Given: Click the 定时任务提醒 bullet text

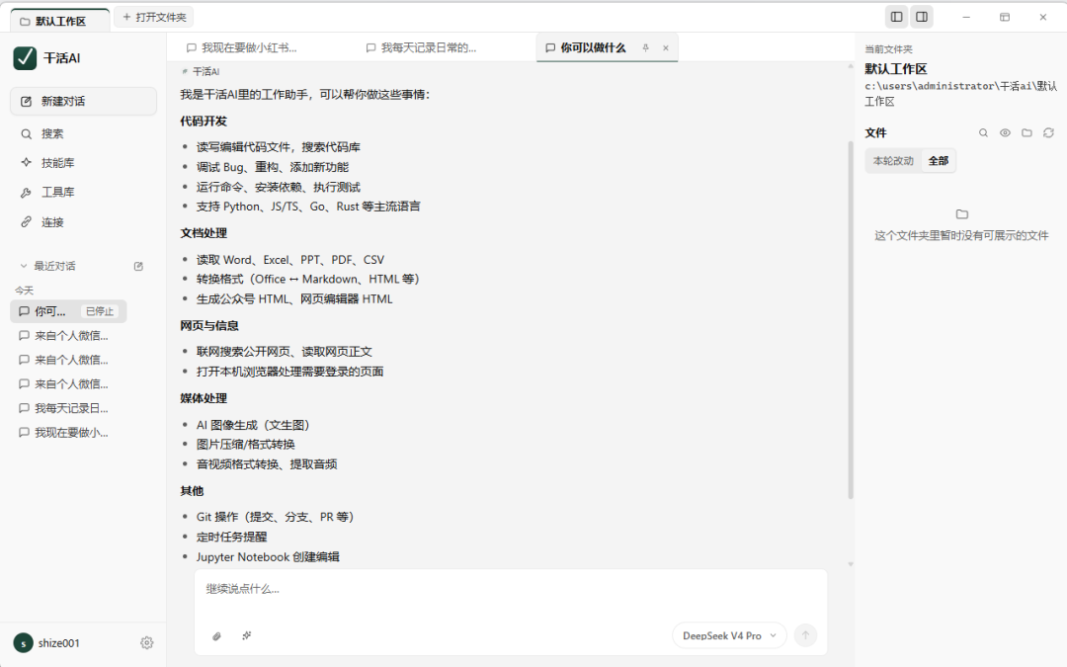Looking at the screenshot, I should (231, 537).
